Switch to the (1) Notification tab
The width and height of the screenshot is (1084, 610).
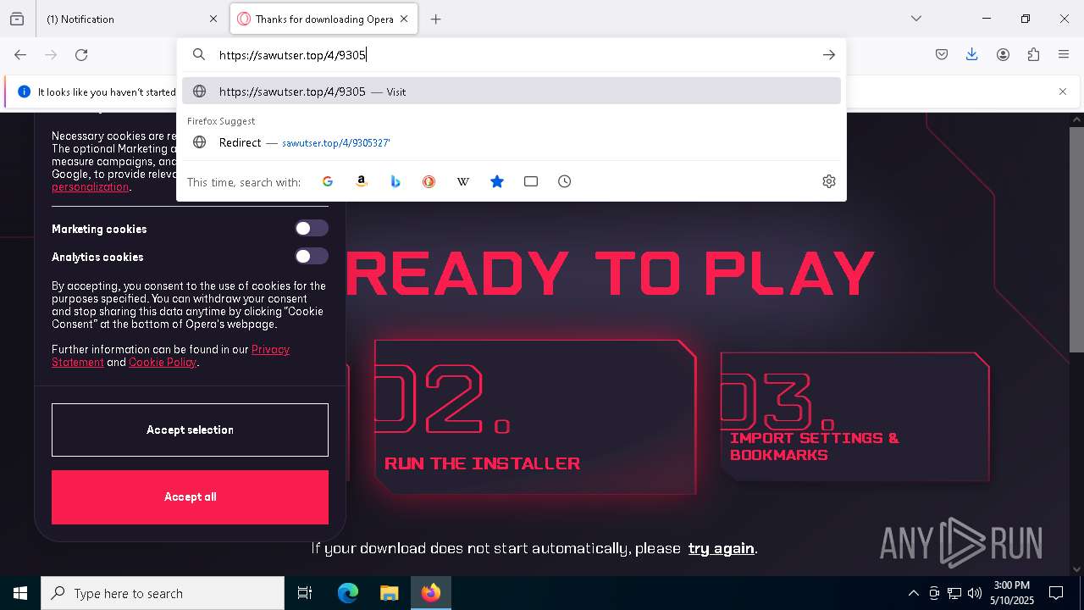(132, 19)
